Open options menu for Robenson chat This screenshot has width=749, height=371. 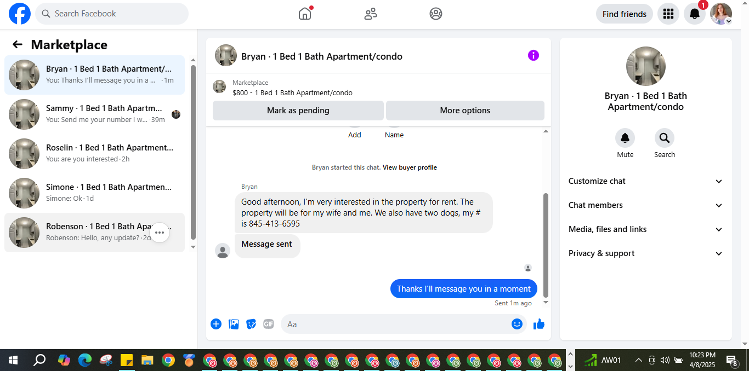click(160, 233)
